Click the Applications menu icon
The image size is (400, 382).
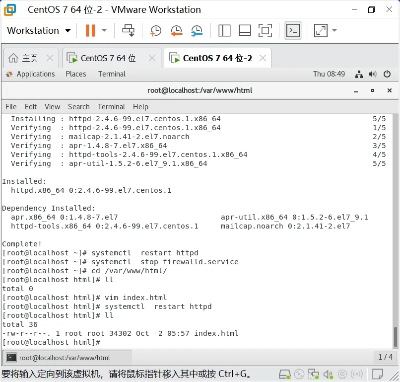[x=9, y=75]
